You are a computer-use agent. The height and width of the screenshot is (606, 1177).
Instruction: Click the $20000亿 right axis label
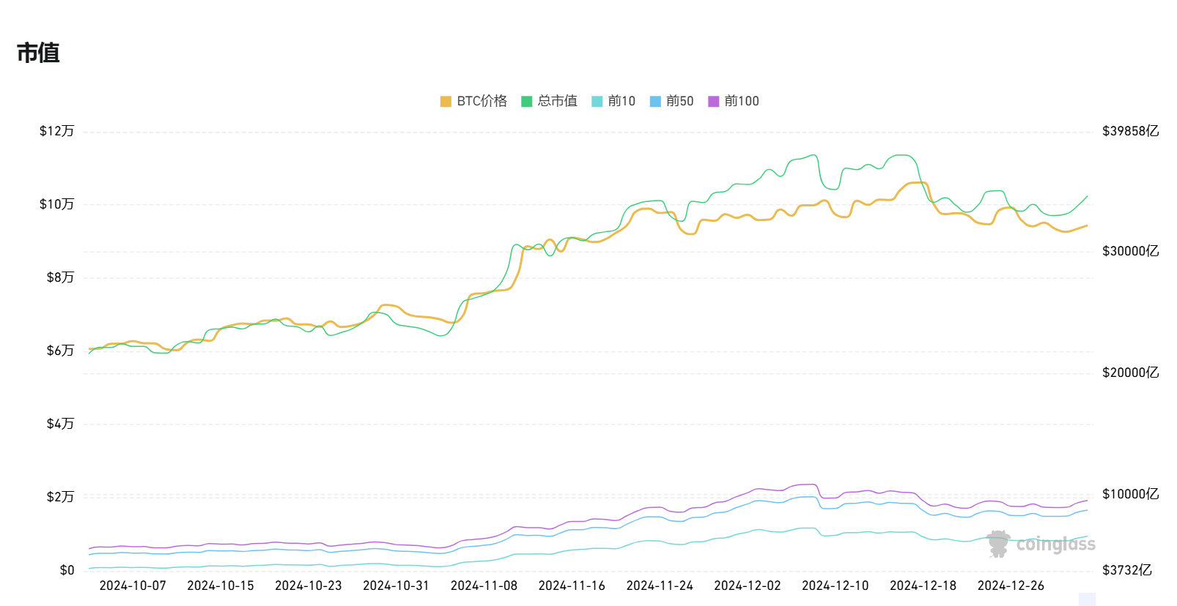pyautogui.click(x=1131, y=373)
